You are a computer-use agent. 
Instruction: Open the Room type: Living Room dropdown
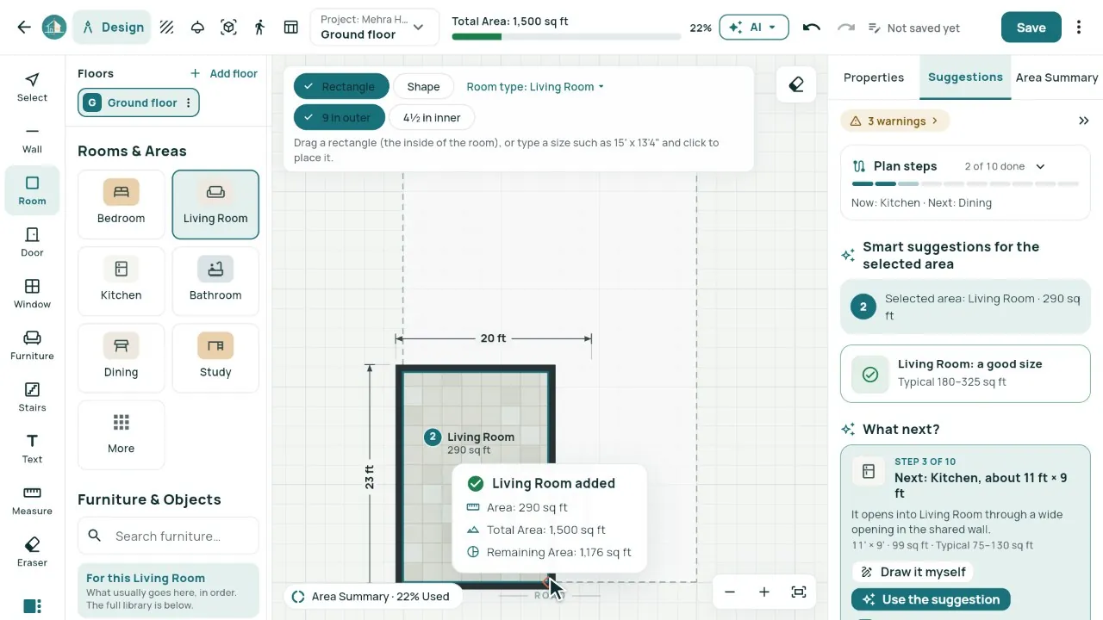535,86
